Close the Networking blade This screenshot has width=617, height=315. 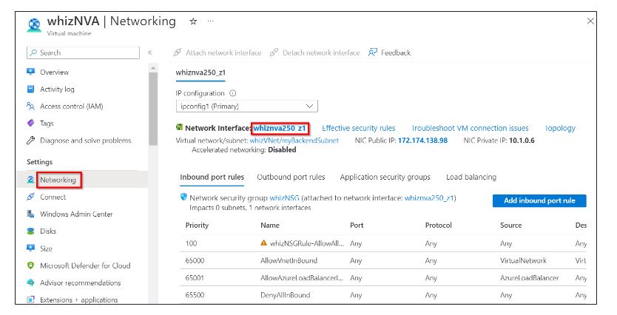[x=590, y=21]
